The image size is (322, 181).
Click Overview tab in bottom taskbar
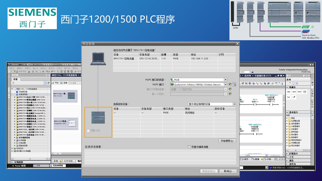(x=41, y=166)
